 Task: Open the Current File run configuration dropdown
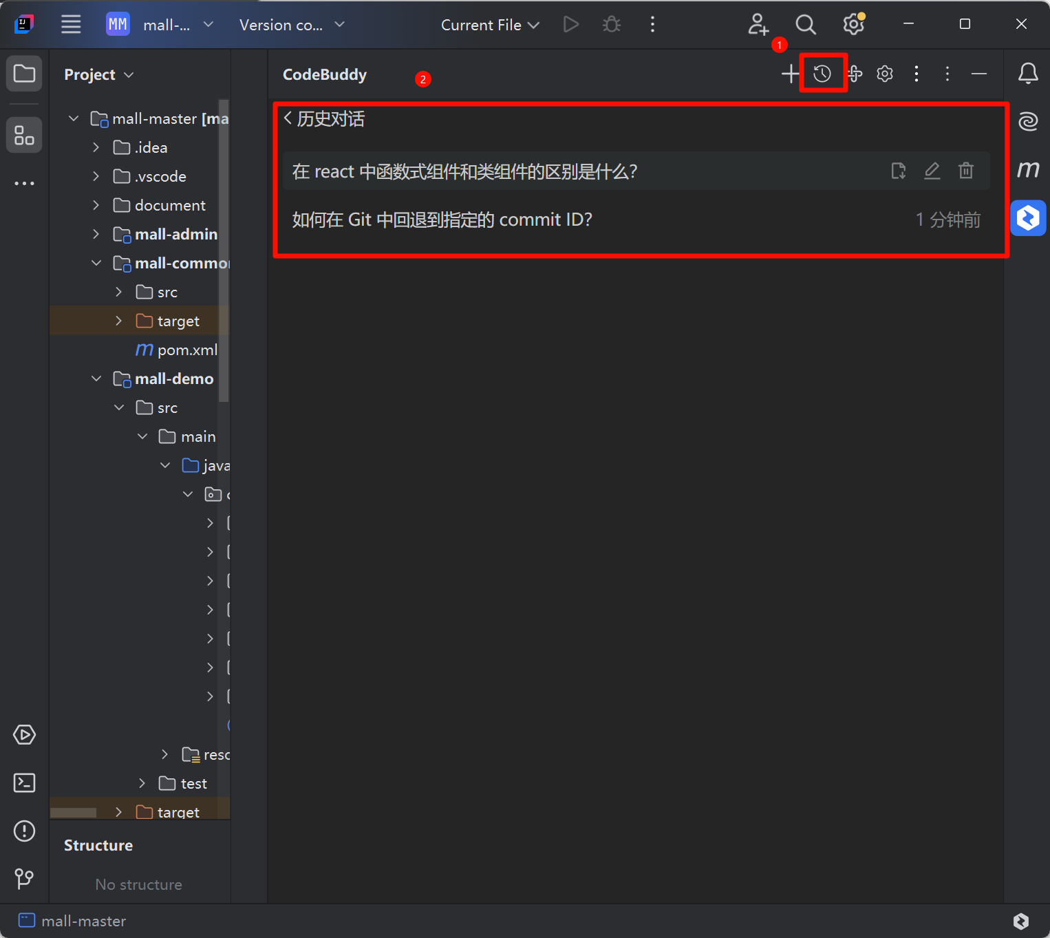click(x=490, y=25)
